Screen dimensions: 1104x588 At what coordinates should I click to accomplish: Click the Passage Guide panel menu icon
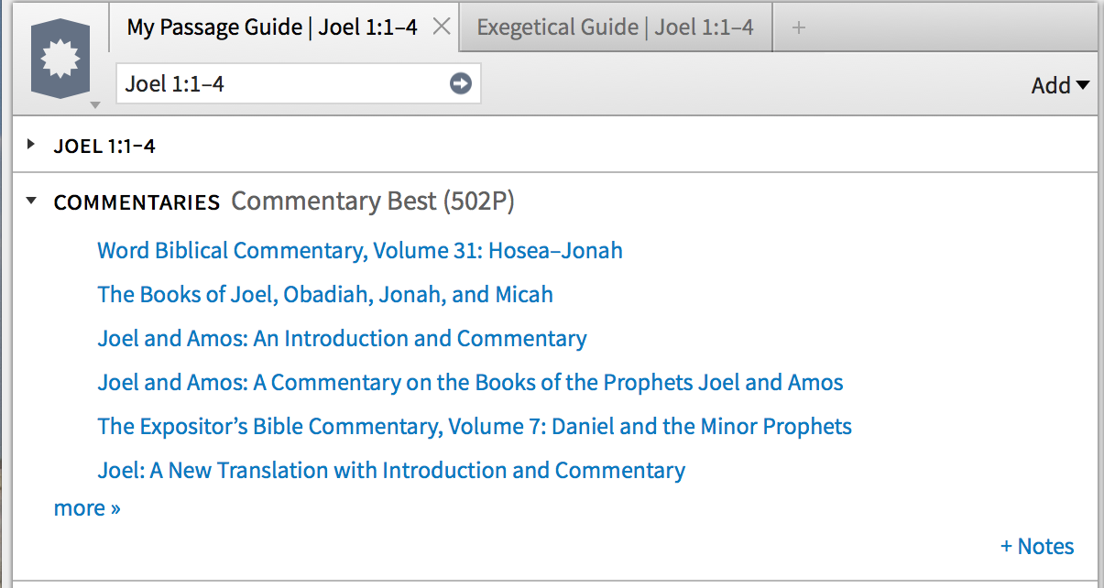coord(61,61)
